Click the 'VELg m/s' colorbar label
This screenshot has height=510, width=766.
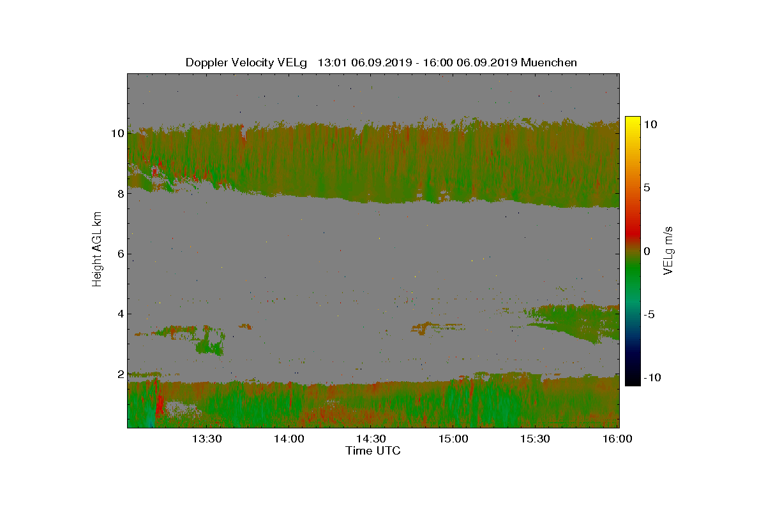pyautogui.click(x=668, y=250)
